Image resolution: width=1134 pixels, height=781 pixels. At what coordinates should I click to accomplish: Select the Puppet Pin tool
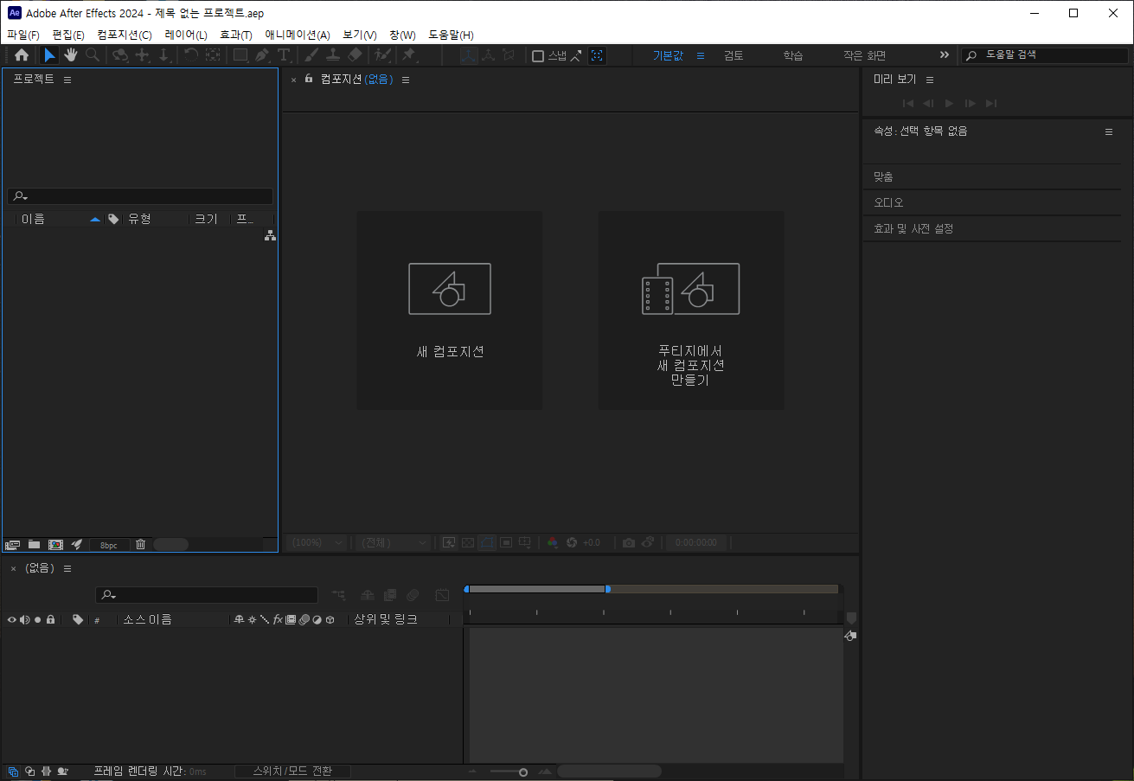coord(408,55)
